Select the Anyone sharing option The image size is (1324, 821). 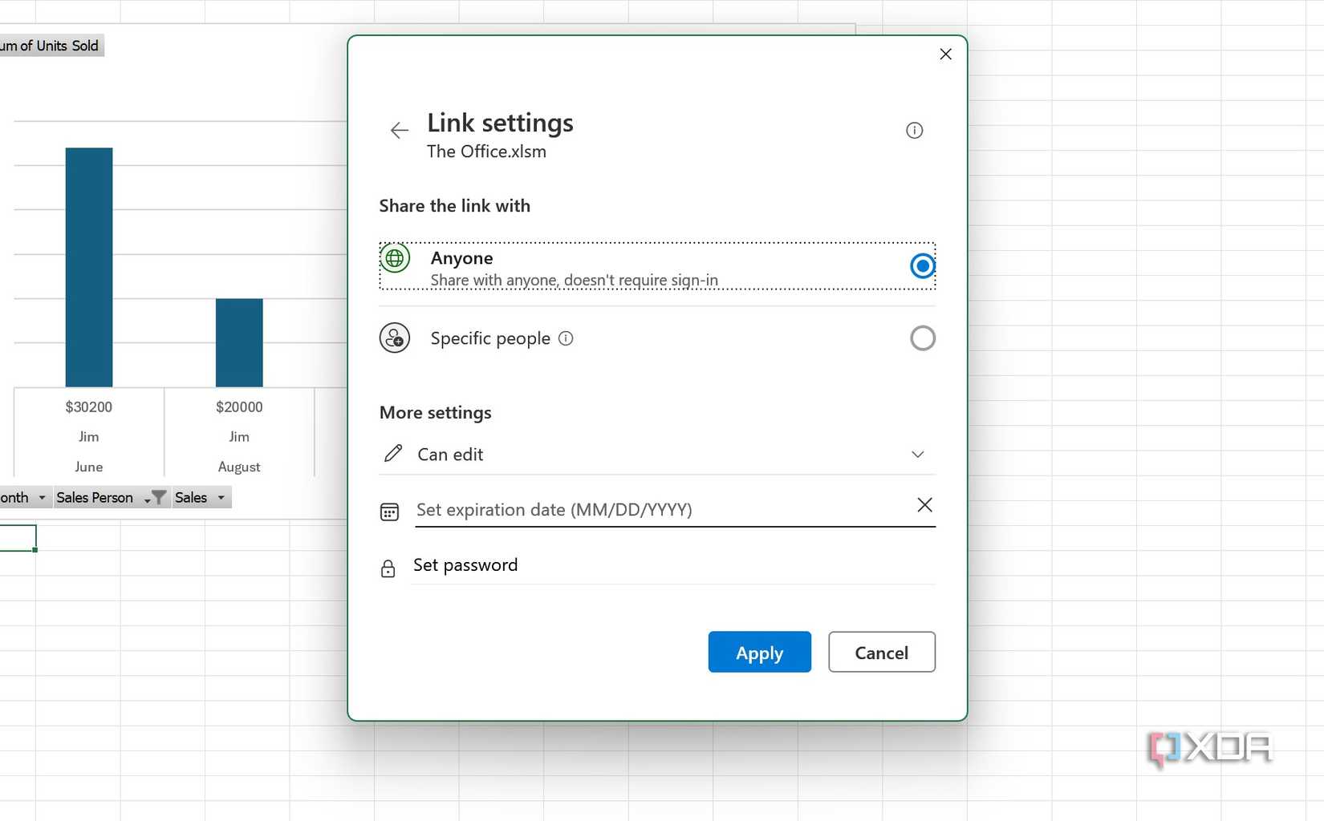coord(922,265)
